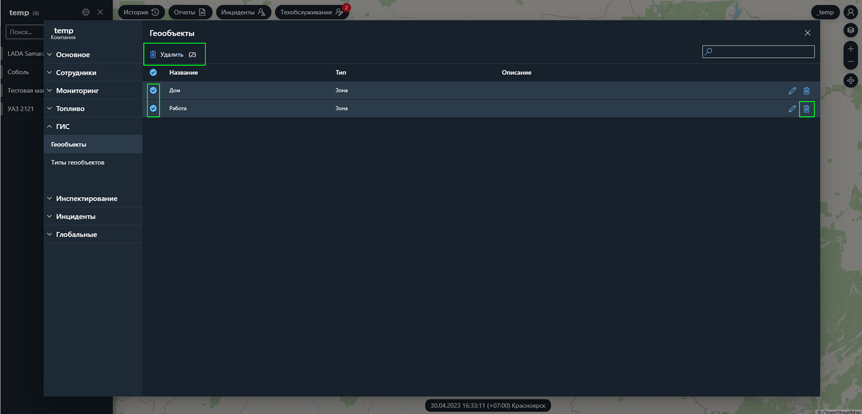Toggle the select-all checkbox in header

(153, 72)
